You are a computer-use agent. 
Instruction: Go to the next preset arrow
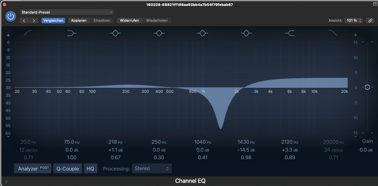[34, 21]
